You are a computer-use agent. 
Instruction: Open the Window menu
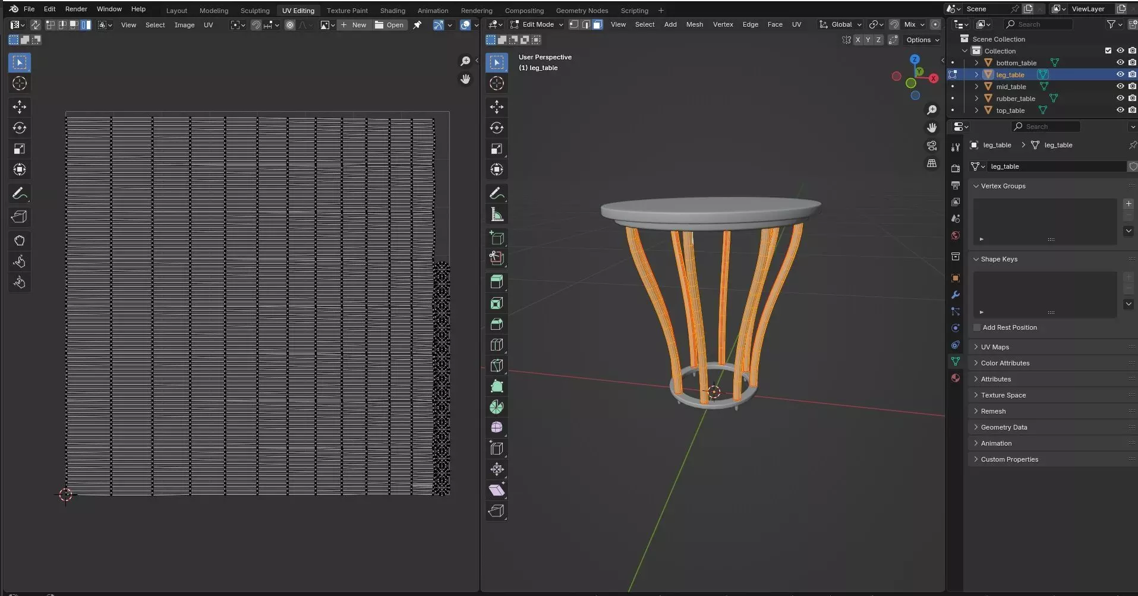point(109,9)
